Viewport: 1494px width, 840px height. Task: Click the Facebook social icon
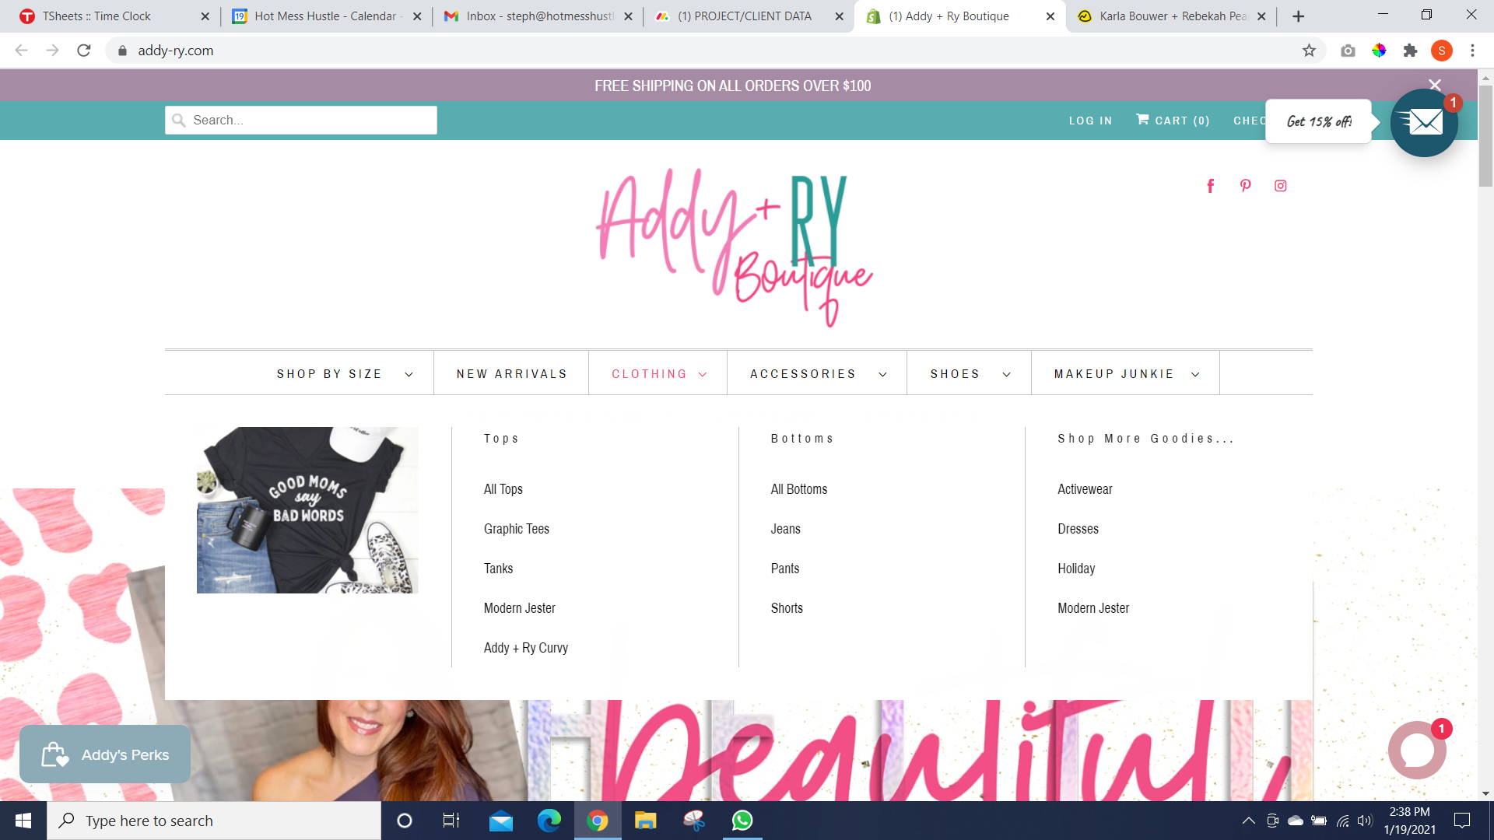tap(1210, 186)
